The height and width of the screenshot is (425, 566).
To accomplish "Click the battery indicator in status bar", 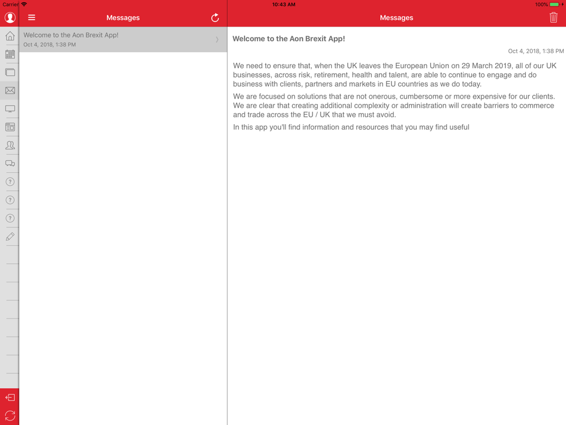I will coord(555,5).
